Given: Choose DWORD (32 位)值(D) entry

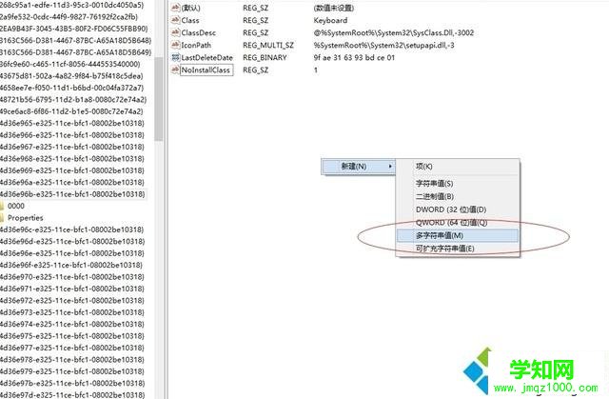Looking at the screenshot, I should tap(451, 209).
